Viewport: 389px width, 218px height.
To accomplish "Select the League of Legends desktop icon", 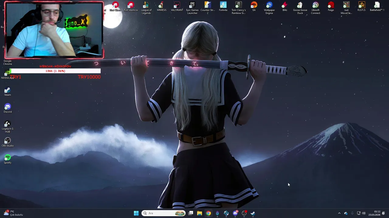I will coord(146,8).
